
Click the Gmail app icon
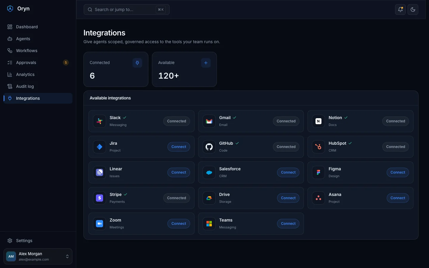click(209, 121)
